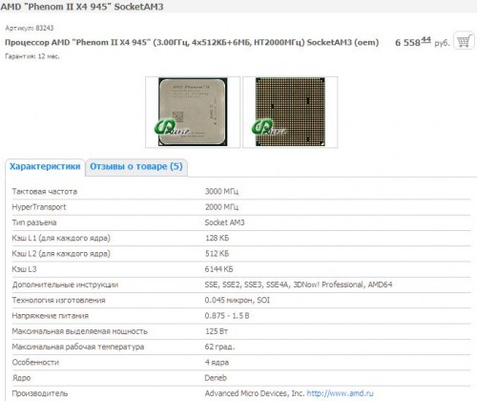Select the Тип разъема row label
477x401 pixels.
tap(34, 222)
